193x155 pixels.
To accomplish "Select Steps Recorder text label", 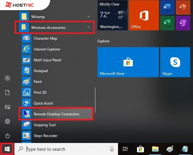I will 45,136.
